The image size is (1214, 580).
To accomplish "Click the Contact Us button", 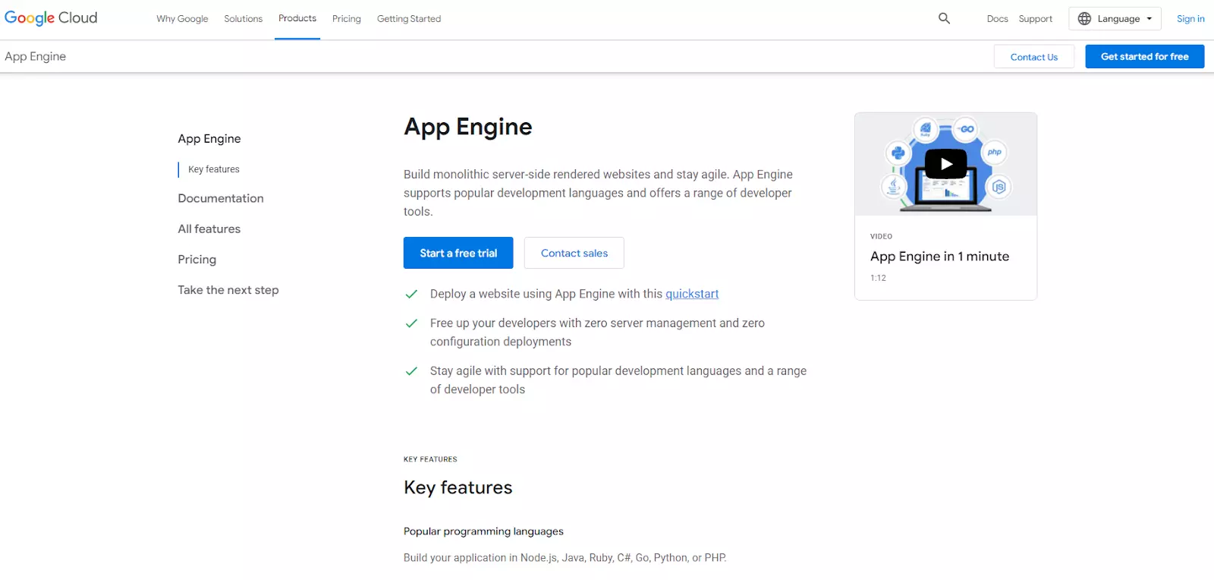I will [1033, 56].
